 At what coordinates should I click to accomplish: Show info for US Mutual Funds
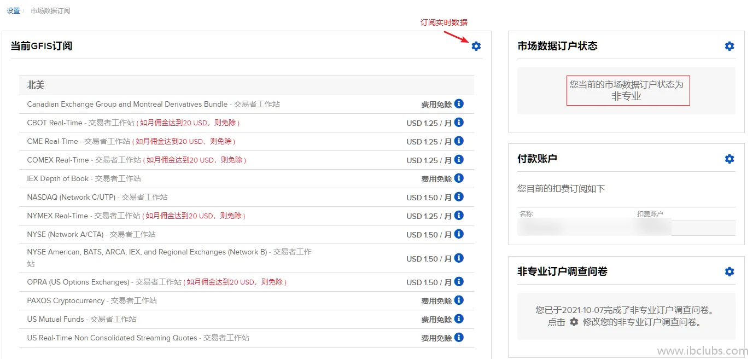pos(459,319)
